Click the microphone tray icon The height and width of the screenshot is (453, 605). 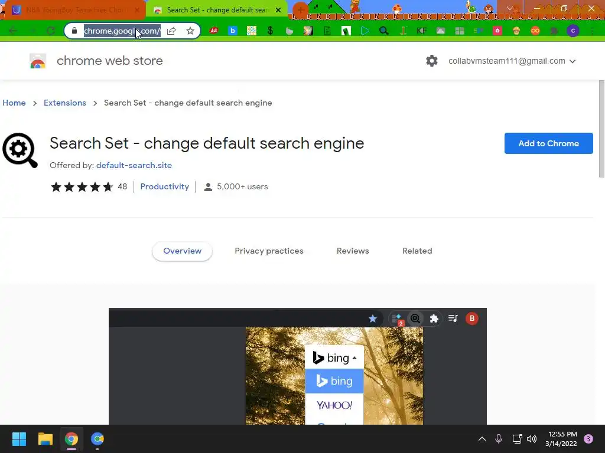[x=499, y=439]
